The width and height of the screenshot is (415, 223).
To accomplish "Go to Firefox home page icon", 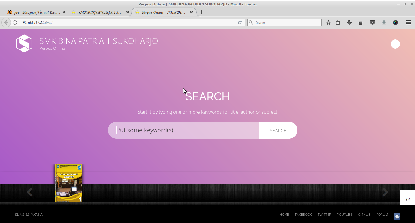I will click(361, 22).
